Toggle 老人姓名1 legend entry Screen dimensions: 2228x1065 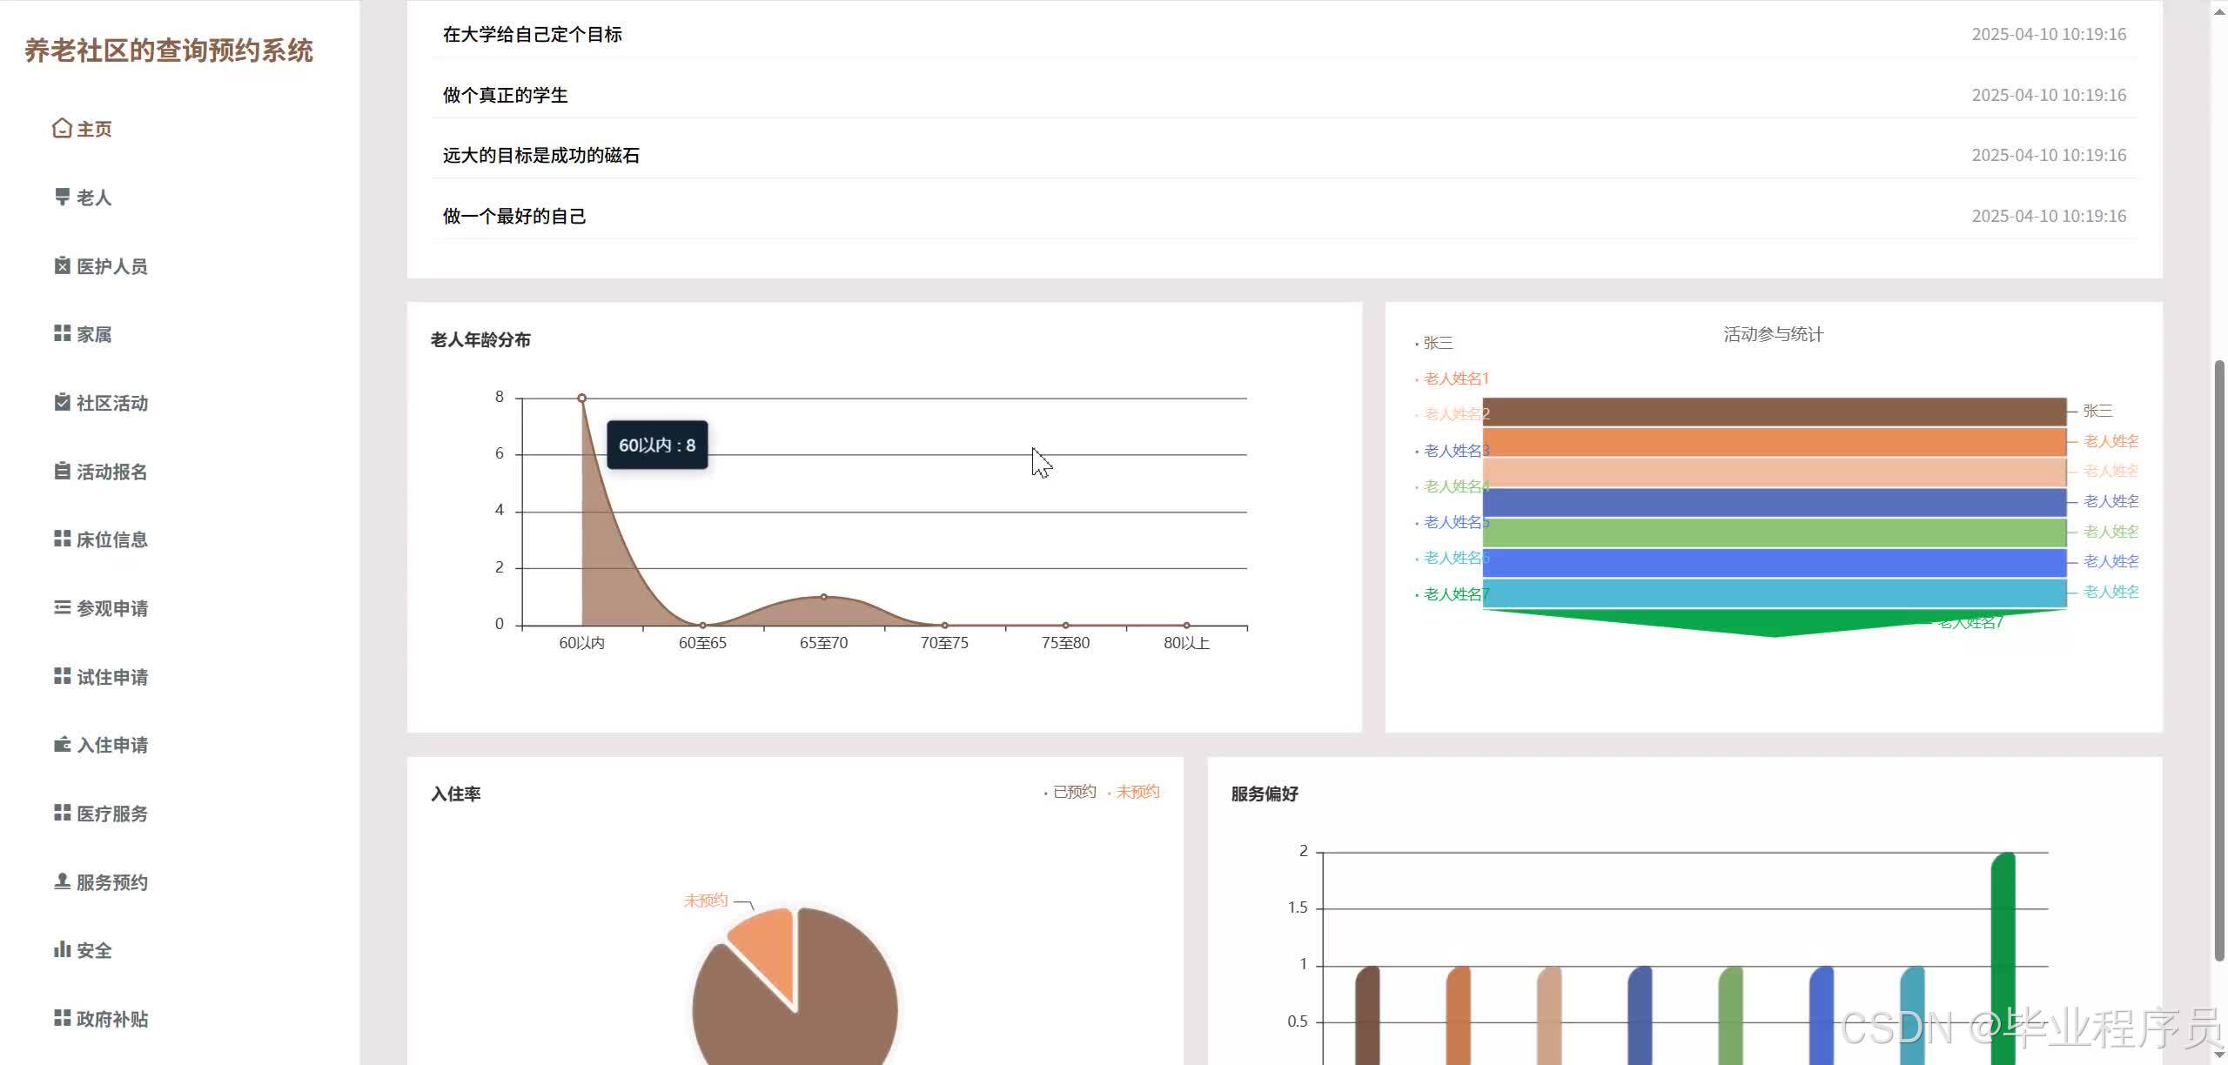click(1455, 378)
